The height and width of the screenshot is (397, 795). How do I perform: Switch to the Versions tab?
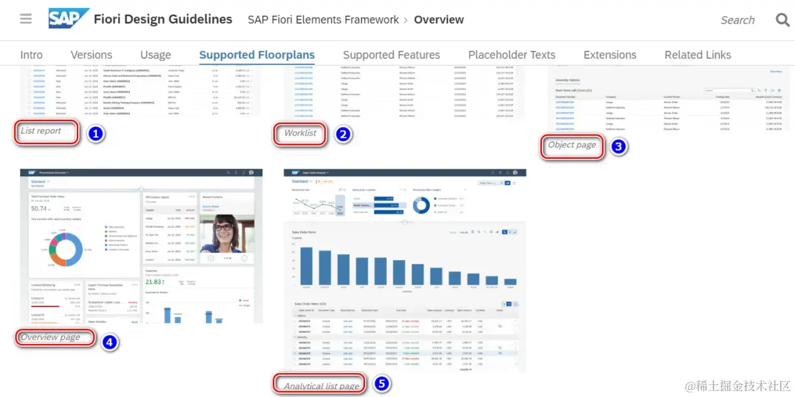tap(91, 55)
